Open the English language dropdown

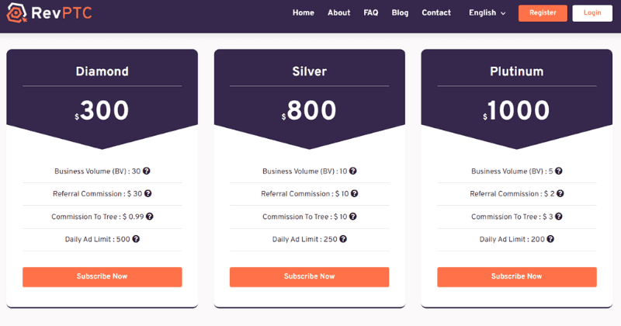[487, 13]
